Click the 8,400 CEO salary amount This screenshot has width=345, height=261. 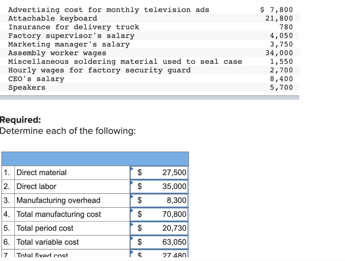(281, 79)
